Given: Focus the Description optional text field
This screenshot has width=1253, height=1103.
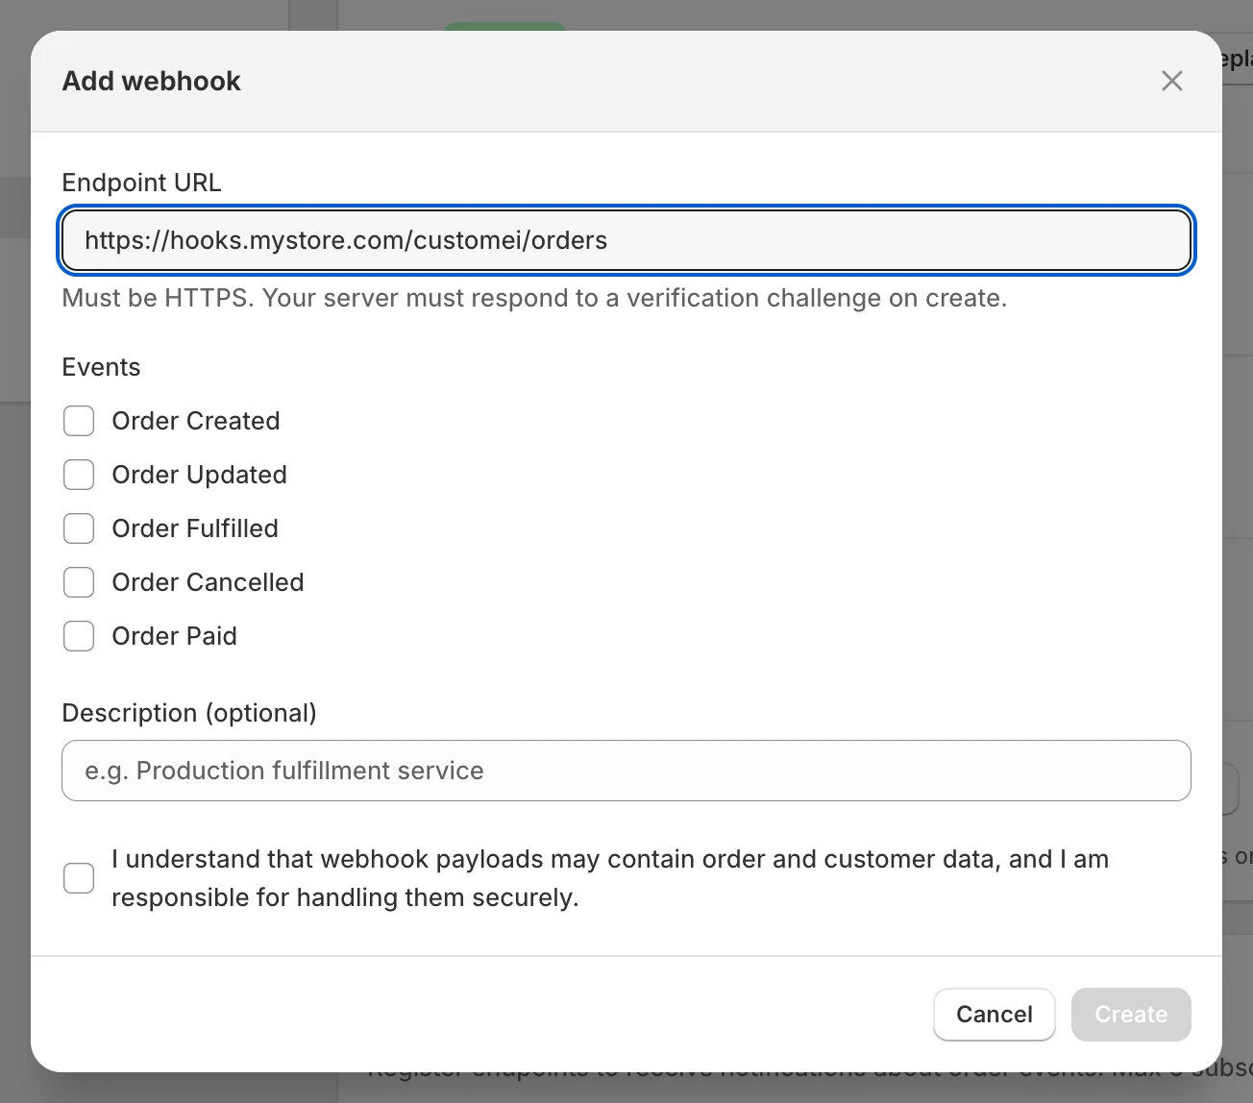Looking at the screenshot, I should [626, 771].
